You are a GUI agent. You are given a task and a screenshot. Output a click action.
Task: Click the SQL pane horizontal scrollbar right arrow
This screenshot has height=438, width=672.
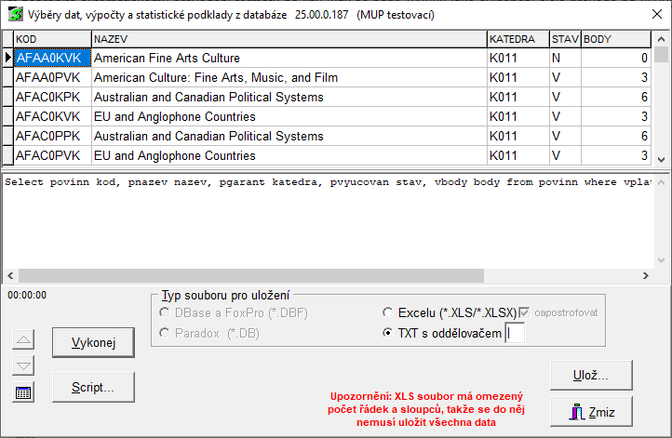pyautogui.click(x=662, y=276)
